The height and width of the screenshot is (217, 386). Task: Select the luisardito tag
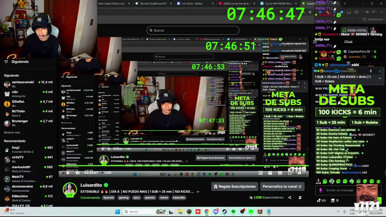[179, 198]
